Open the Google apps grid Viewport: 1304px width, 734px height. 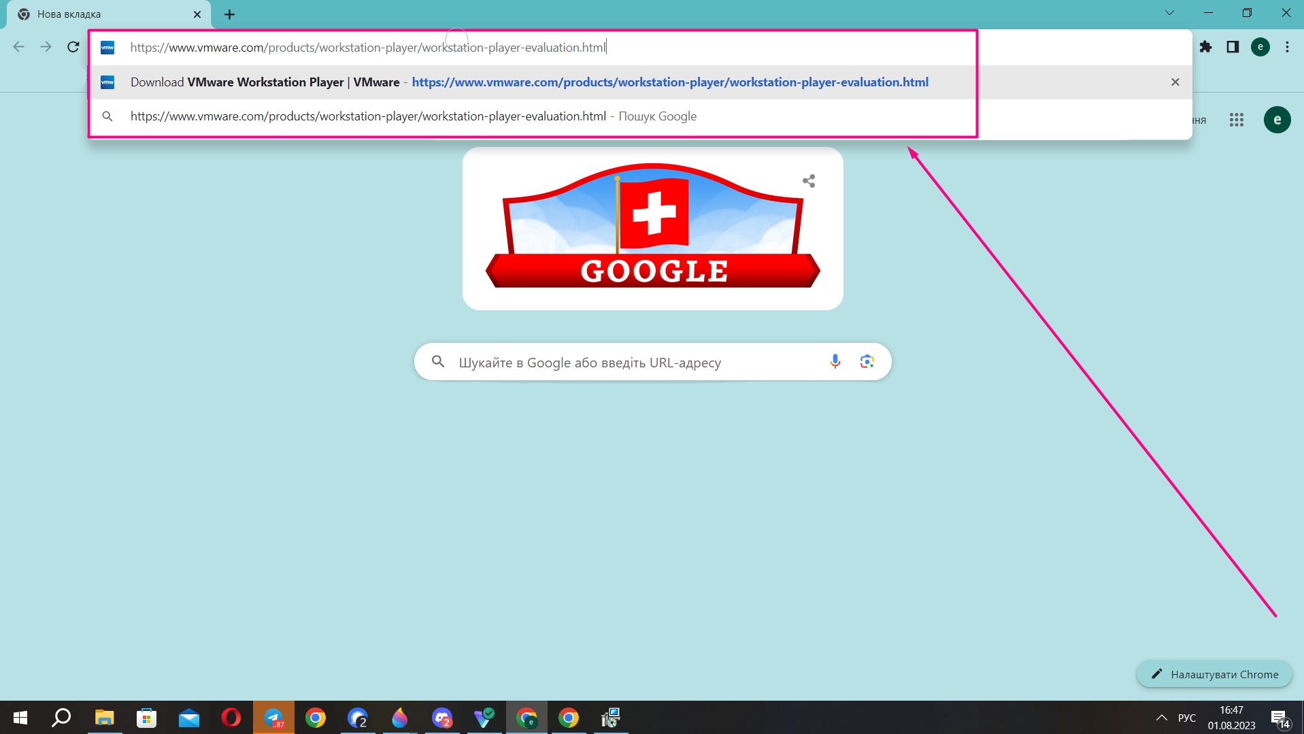coord(1237,120)
